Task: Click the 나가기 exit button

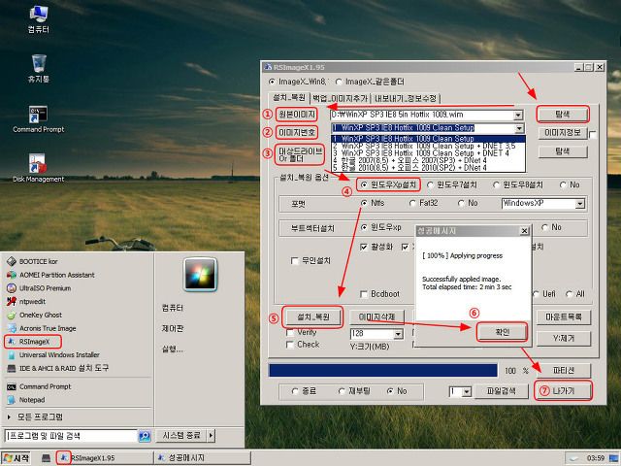Action: (563, 391)
